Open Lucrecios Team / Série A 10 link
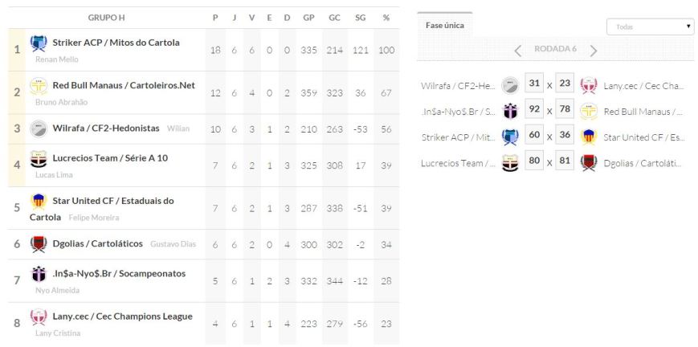Screen dimensions: 698x347 (110, 158)
